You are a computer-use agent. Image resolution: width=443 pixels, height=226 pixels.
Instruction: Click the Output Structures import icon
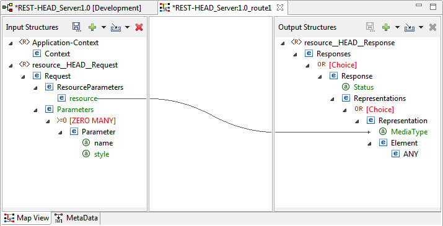(x=409, y=27)
